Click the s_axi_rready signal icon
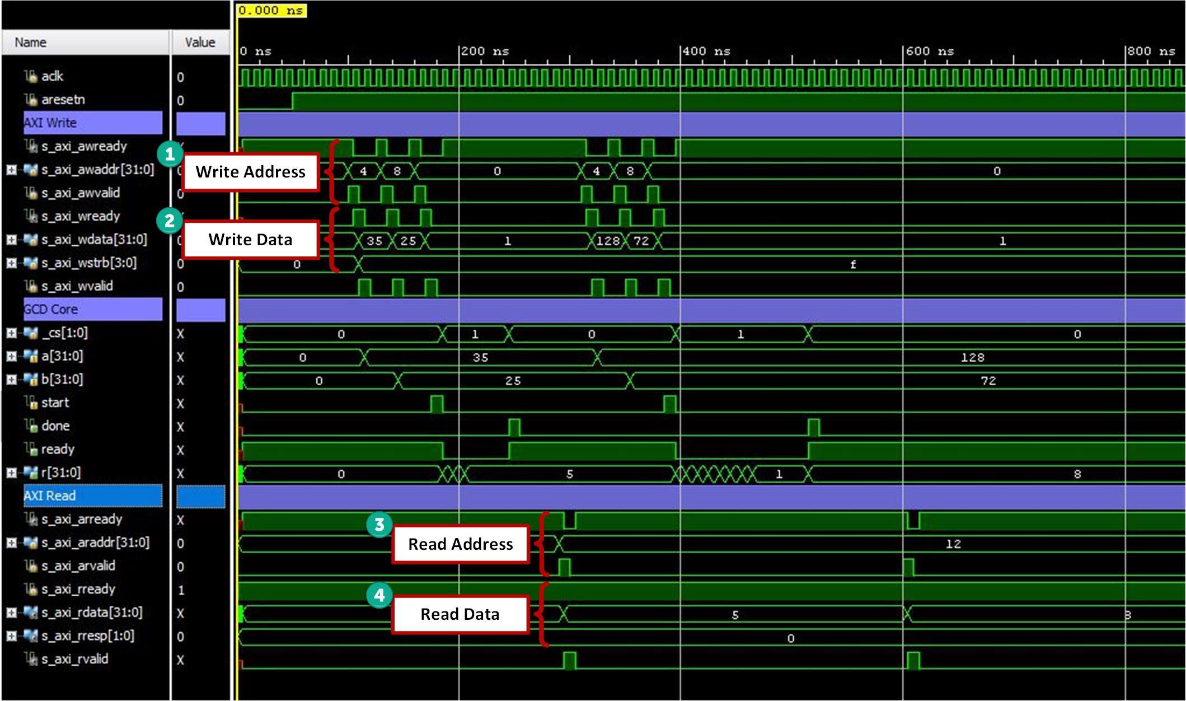Viewport: 1186px width, 701px height. tap(30, 589)
